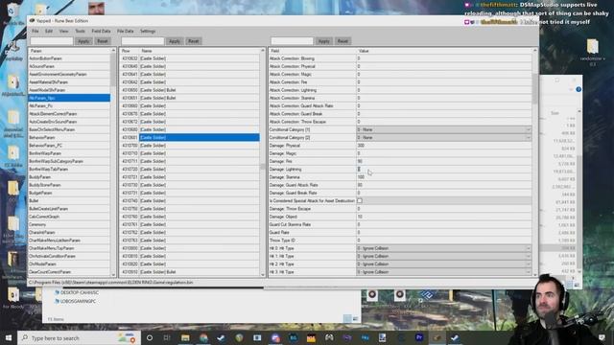Open Chrome from the taskbar
614x345 pixels.
203,338
